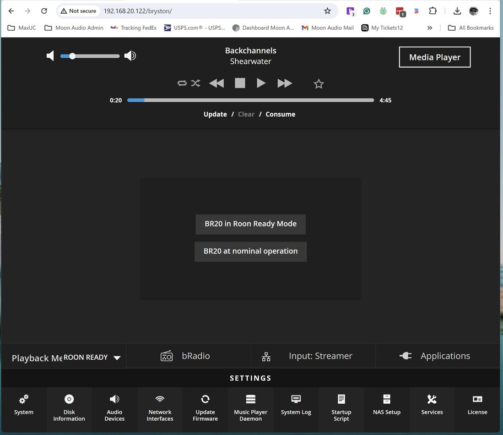This screenshot has width=503, height=435.
Task: Stop playback
Action: click(x=240, y=83)
